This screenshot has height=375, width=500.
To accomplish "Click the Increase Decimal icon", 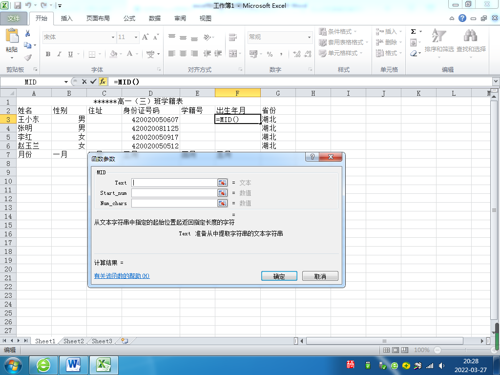I will pyautogui.click(x=296, y=54).
